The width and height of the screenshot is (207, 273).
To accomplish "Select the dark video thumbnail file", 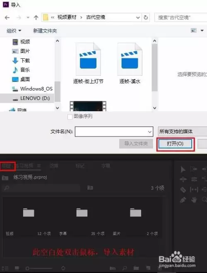I will (x=88, y=106).
